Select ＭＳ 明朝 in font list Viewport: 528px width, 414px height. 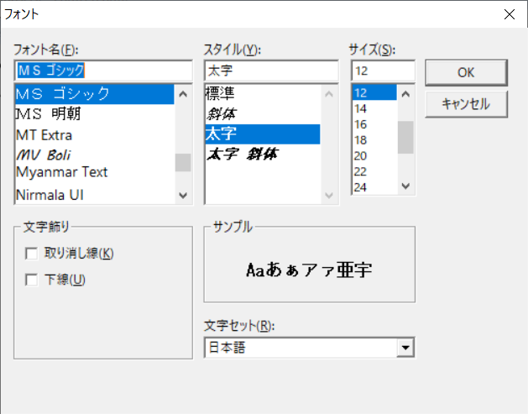95,114
